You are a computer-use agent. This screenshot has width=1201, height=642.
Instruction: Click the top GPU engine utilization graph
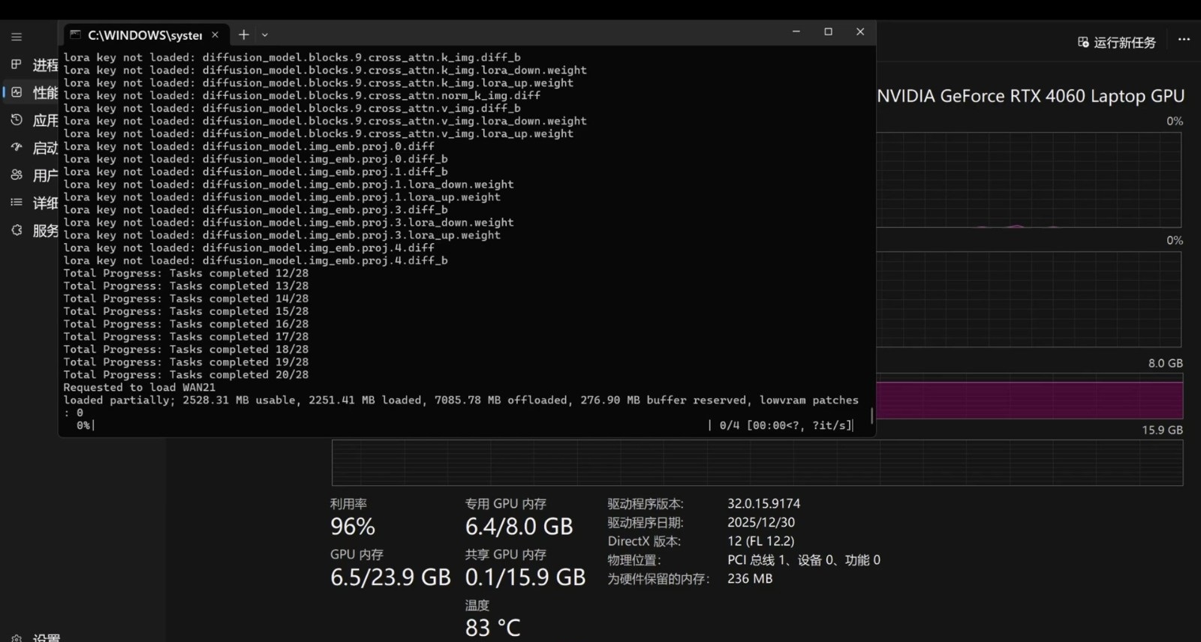click(x=1028, y=180)
